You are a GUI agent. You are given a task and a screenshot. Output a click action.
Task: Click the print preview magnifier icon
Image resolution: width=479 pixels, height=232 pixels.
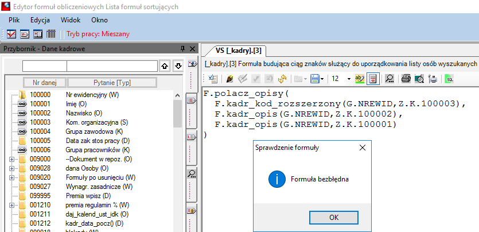(x=419, y=79)
